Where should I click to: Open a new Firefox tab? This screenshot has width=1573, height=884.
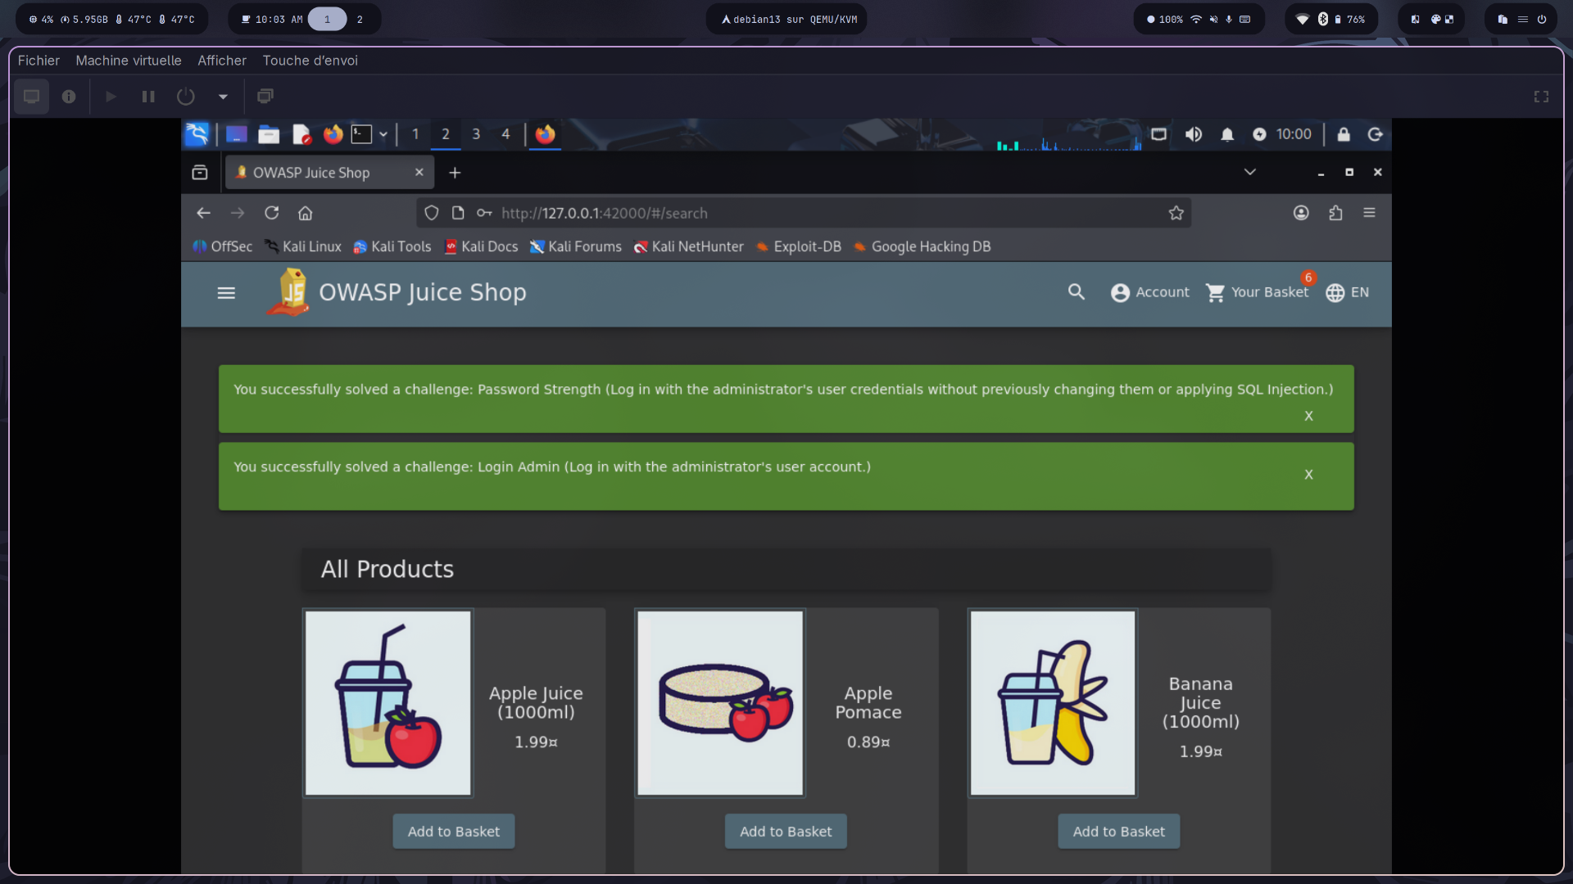[455, 173]
